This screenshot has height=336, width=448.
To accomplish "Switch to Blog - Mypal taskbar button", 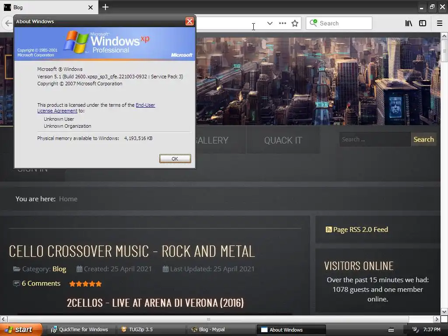I will tap(220, 329).
